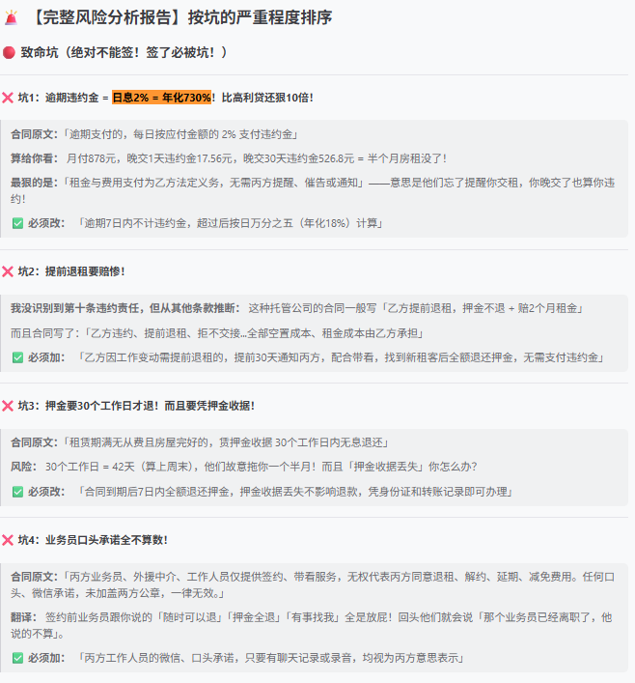Click text 比高利贷还狠10倍
Screen dimensions: 635x683
click(267, 98)
